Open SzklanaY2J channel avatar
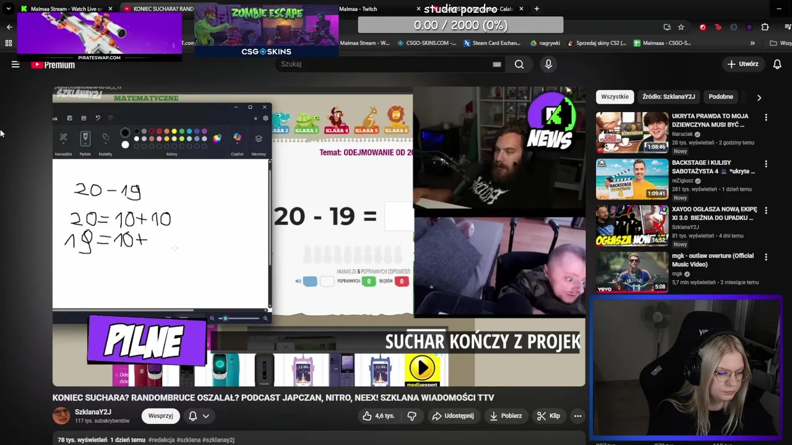This screenshot has width=792, height=445. (61, 416)
